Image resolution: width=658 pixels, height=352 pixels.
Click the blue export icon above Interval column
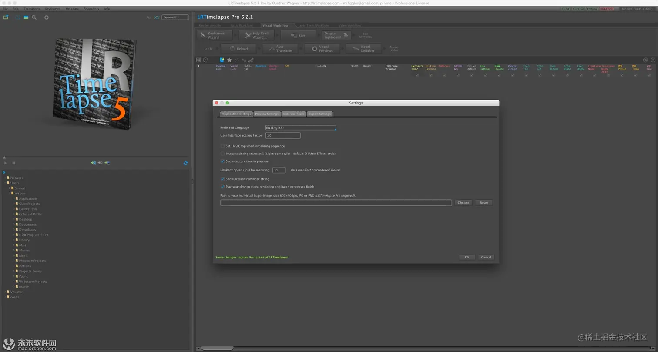222,60
